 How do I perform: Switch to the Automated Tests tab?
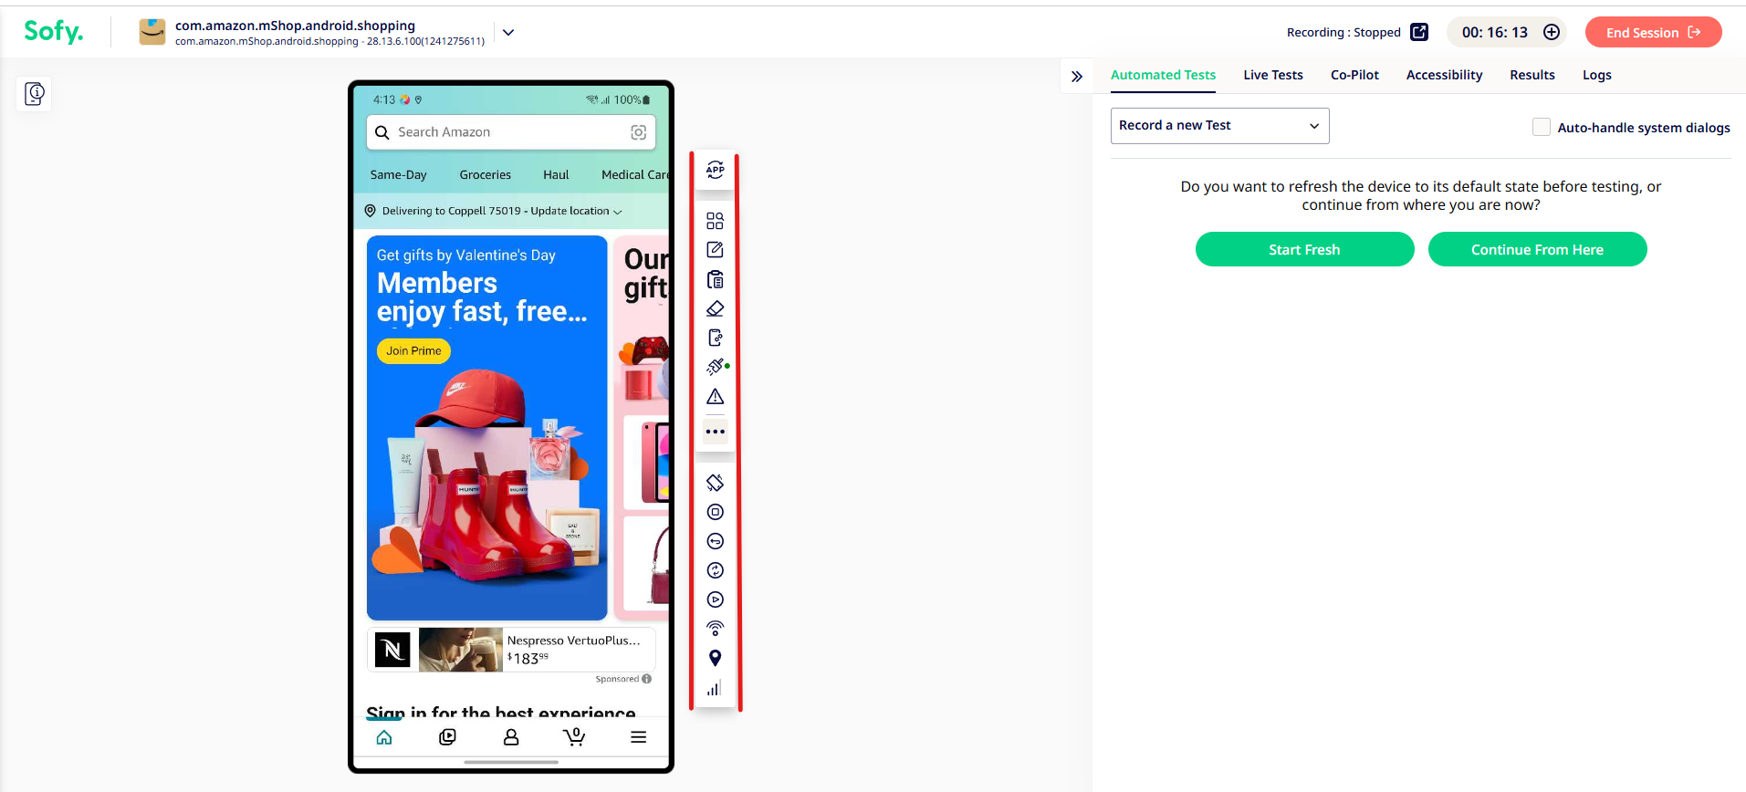pos(1163,75)
